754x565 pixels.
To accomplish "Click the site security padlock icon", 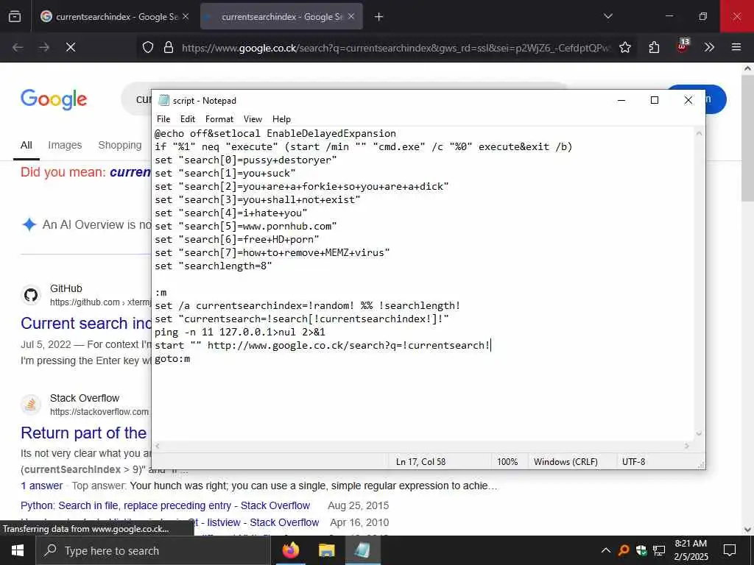I will (169, 47).
